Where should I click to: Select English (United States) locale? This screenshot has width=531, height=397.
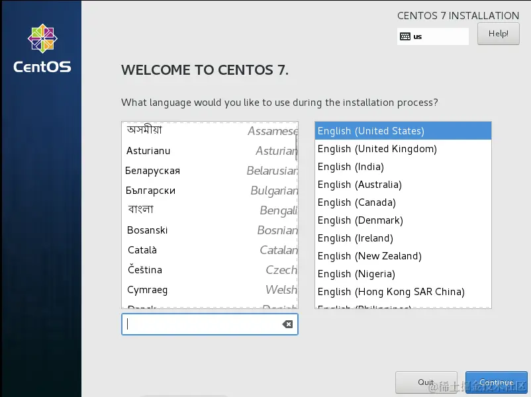[403, 130]
